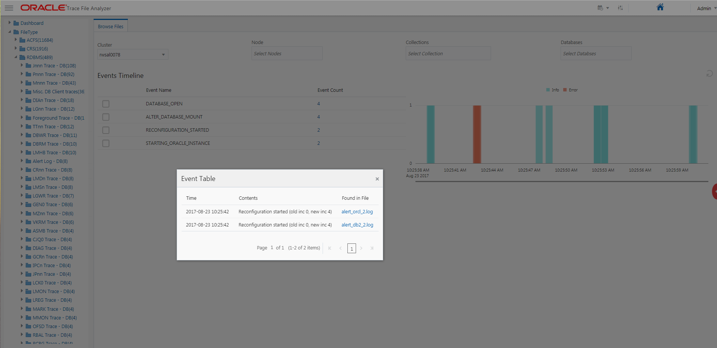Click the Event Count column header
Screen dimensions: 717x348
click(330, 90)
